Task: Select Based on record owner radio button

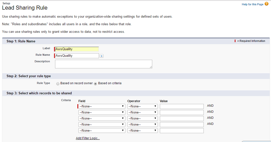Action: [x=58, y=84]
